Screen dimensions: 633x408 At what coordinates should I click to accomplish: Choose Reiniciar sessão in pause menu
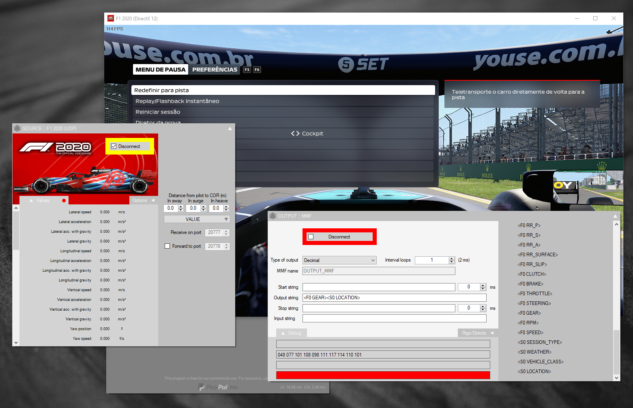[283, 112]
